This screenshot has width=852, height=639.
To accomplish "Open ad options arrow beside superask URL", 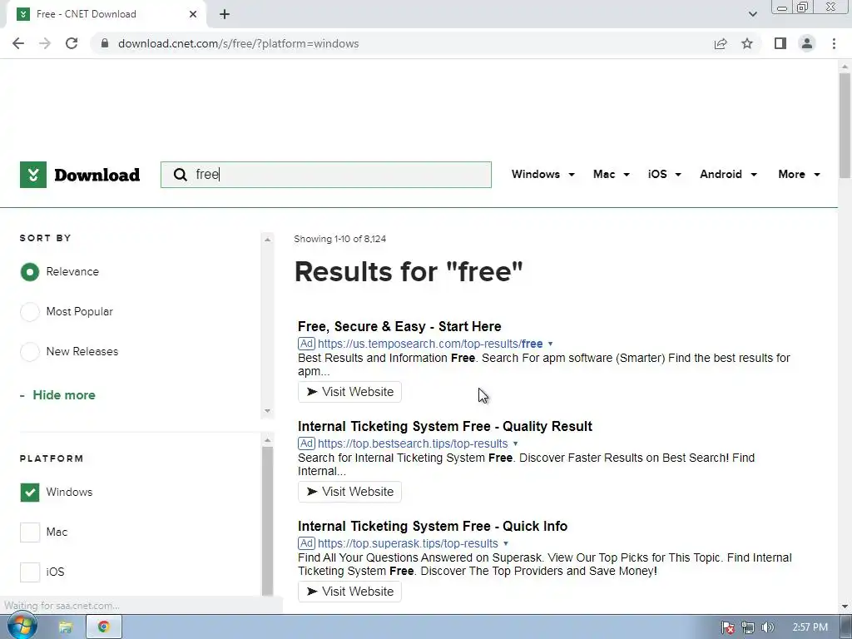I will [506, 543].
